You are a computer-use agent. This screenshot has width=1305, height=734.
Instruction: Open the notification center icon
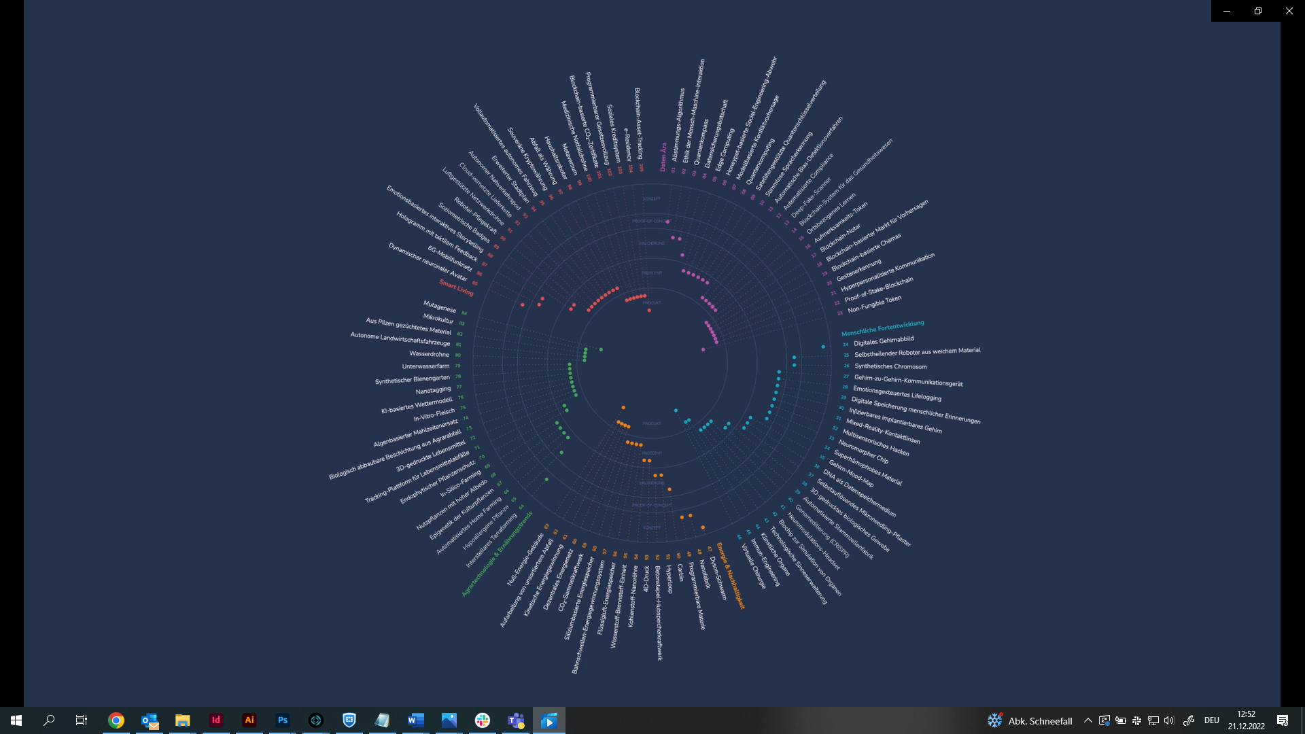click(x=1283, y=720)
